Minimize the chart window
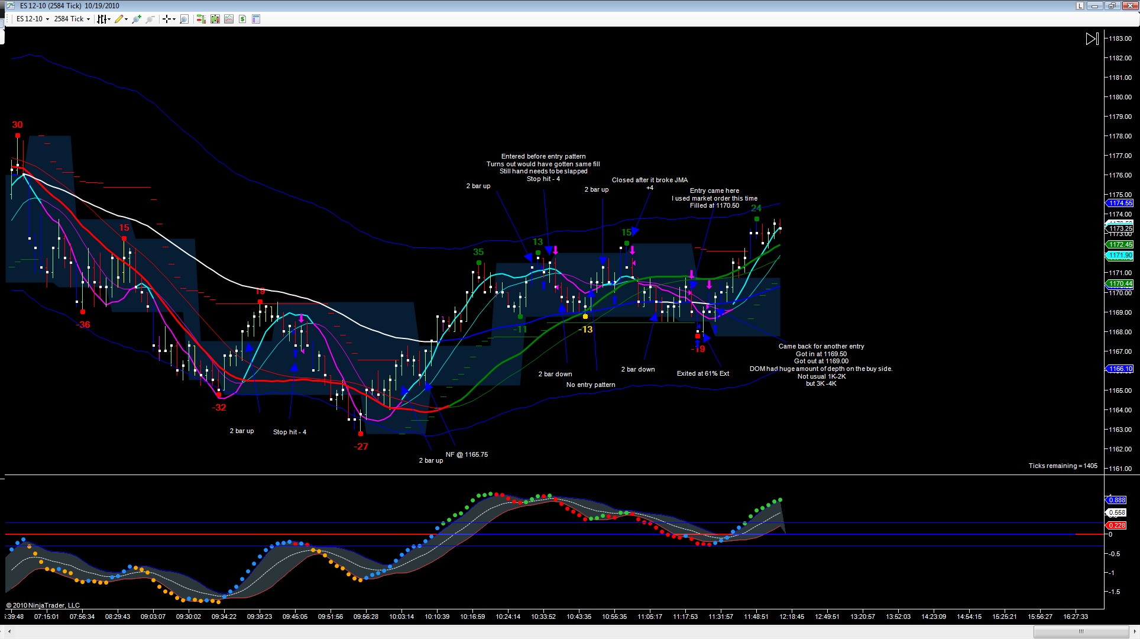 1095,6
